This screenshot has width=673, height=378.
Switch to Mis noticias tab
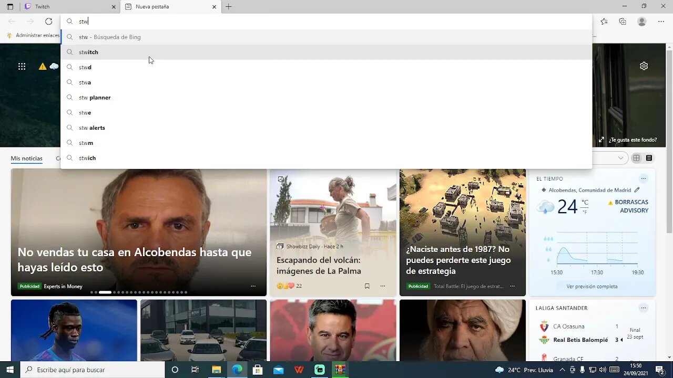26,158
